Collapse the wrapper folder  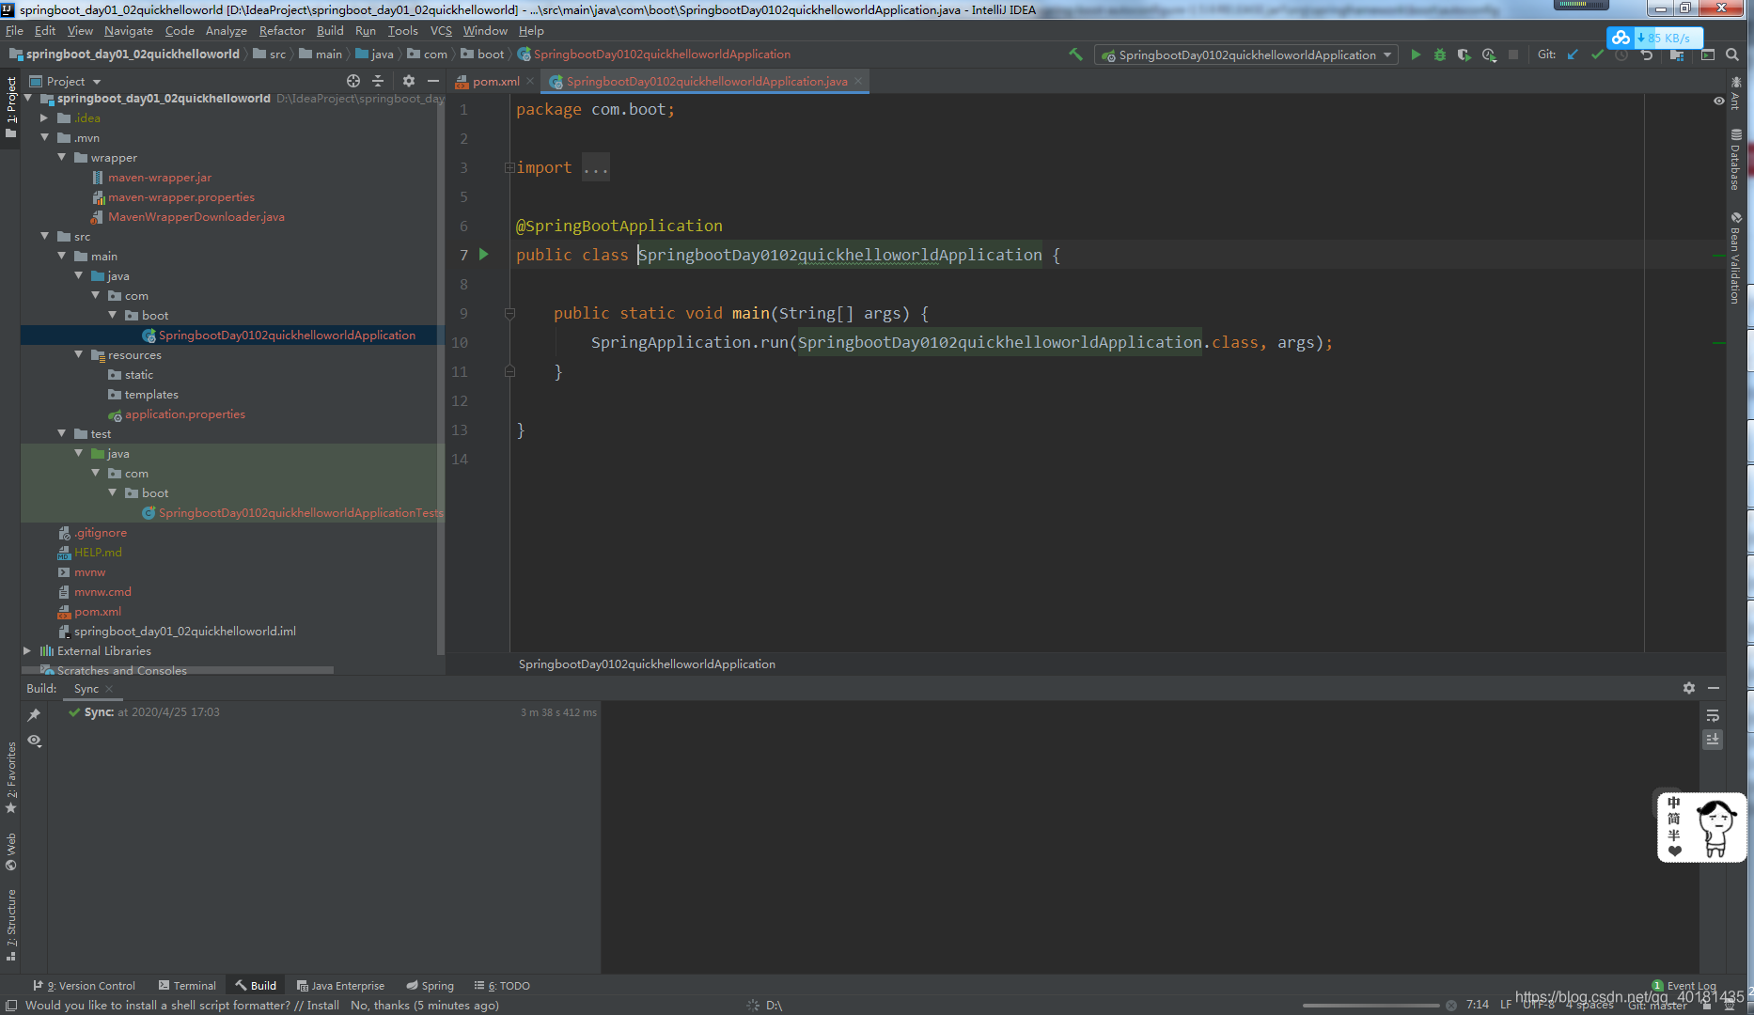point(61,158)
